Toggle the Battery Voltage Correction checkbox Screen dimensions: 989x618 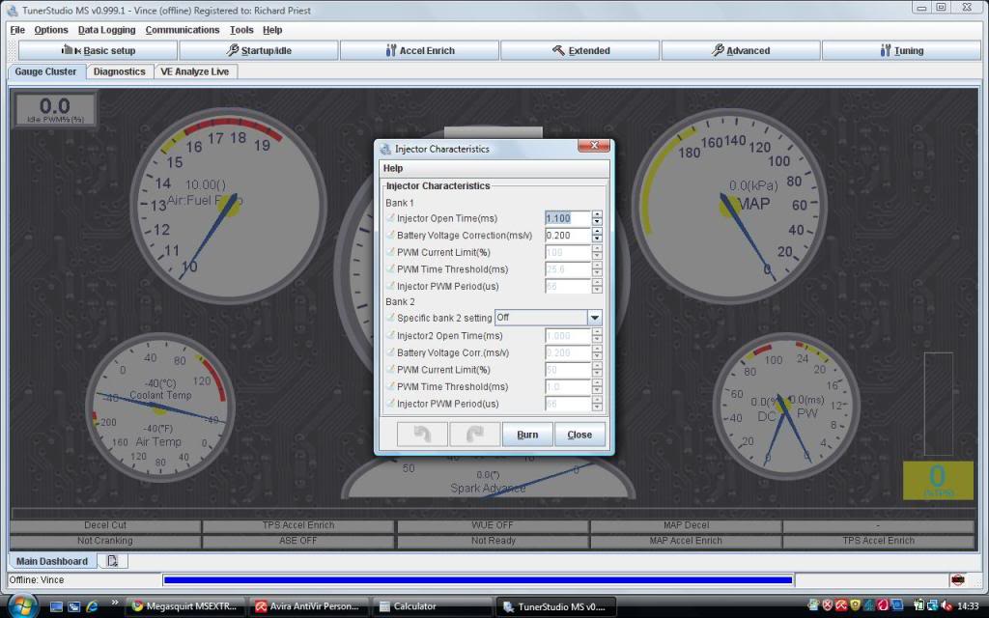[391, 235]
